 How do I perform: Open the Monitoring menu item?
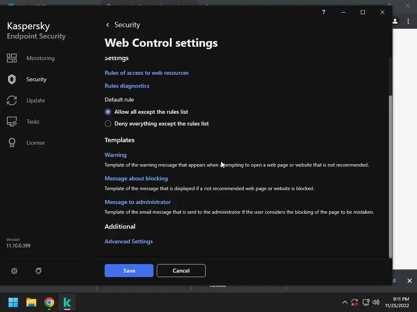[x=40, y=58]
